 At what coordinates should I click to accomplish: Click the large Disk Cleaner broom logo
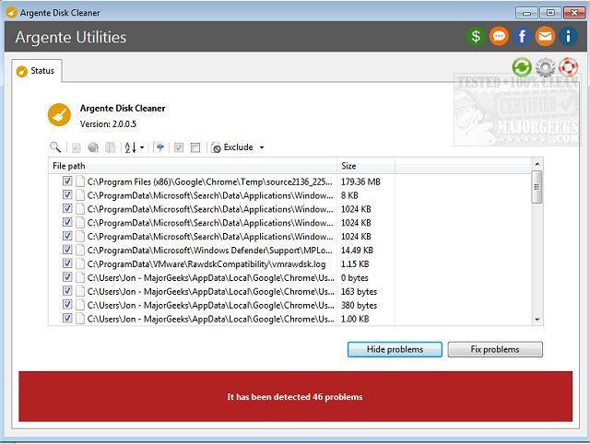pyautogui.click(x=59, y=115)
